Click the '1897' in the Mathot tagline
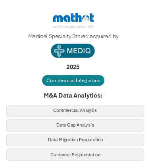The height and width of the screenshot is (165, 150). (90, 27)
